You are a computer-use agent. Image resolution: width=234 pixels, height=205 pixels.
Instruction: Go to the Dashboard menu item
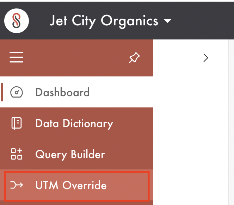tap(76, 92)
